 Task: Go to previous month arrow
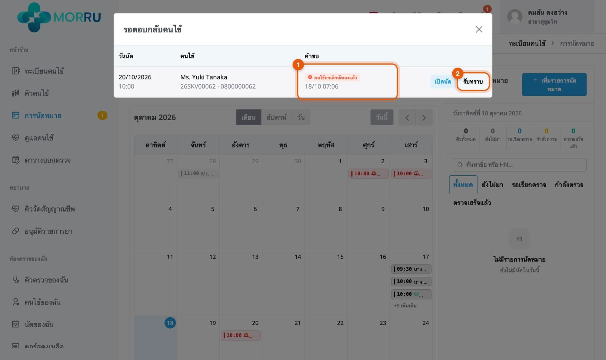[x=407, y=118]
